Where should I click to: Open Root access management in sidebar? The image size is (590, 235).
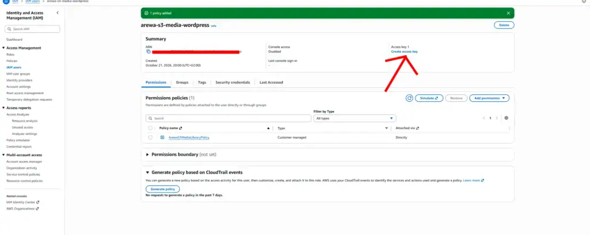[25, 93]
